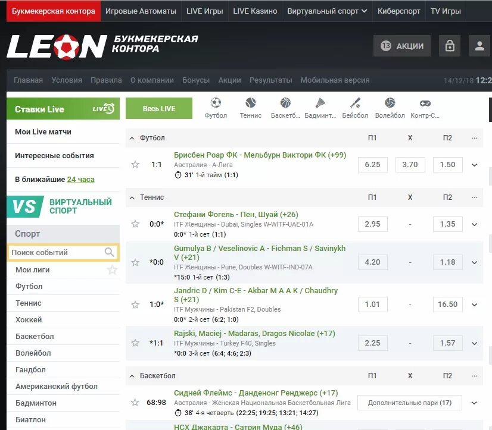Open Мои Live матчи in sidebar
The height and width of the screenshot is (430, 492).
coord(63,132)
